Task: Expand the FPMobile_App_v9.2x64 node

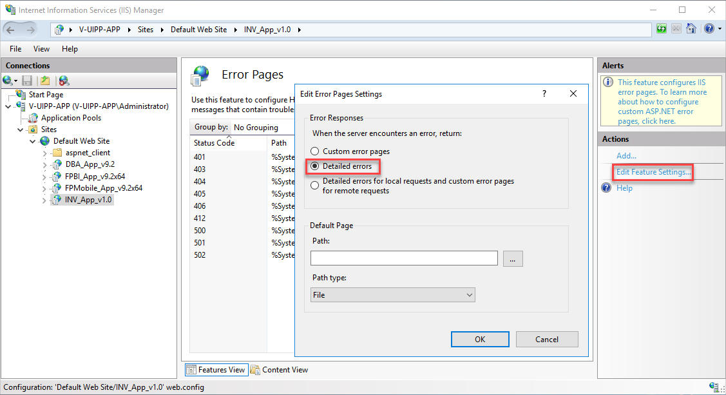Action: pos(44,188)
